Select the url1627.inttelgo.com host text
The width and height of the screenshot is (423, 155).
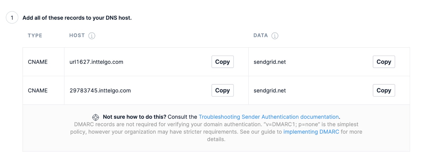(96, 62)
